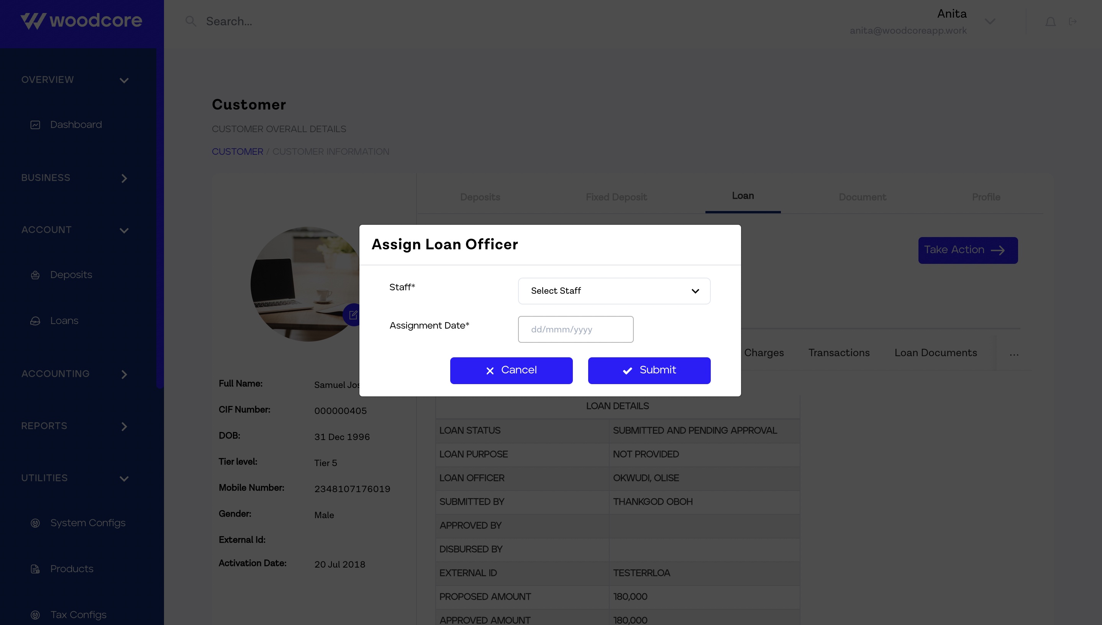Click the logout icon in the header
The image size is (1102, 625).
point(1072,21)
